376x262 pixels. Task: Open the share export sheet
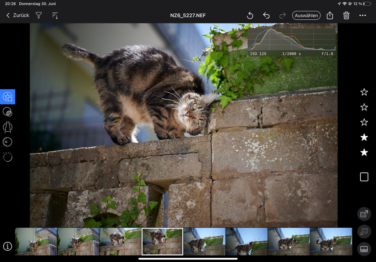330,15
